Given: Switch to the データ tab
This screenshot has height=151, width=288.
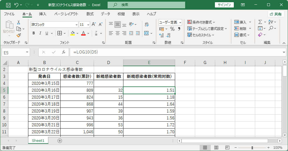Looking at the screenshot, I should 105,14.
